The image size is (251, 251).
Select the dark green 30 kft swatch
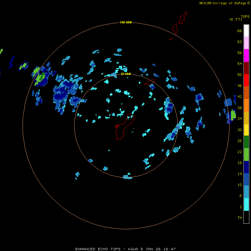(x=246, y=142)
